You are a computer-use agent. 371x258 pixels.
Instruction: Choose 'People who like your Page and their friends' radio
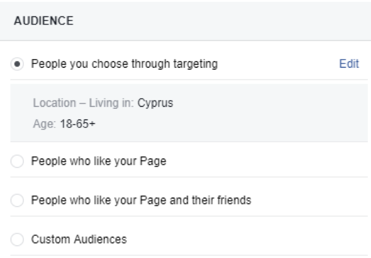(x=17, y=200)
